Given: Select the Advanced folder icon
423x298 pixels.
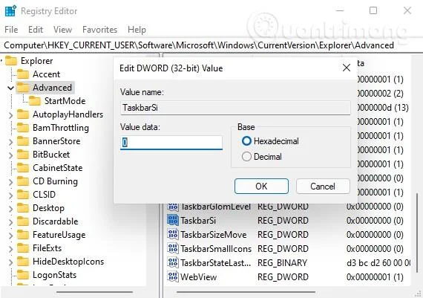Looking at the screenshot, I should 23,88.
